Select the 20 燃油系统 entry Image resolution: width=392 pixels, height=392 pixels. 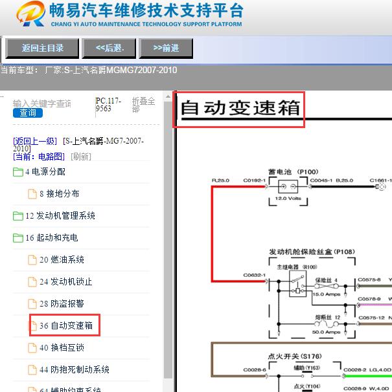coord(62,260)
